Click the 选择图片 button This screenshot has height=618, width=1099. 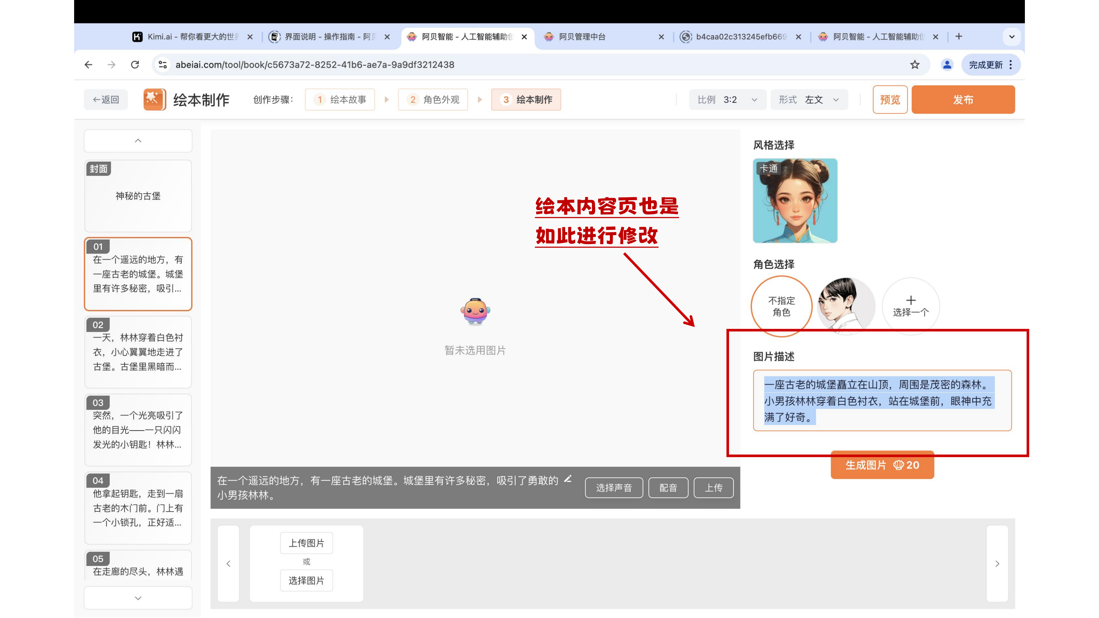click(x=306, y=580)
